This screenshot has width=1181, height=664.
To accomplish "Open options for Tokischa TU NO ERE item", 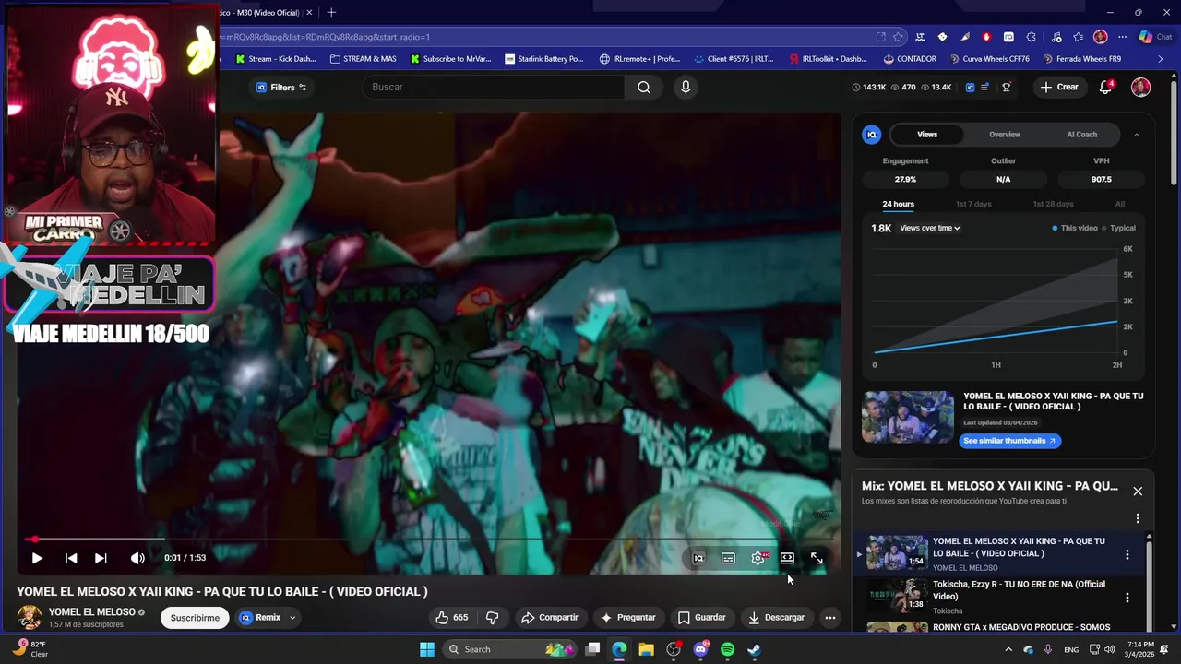I will click(1127, 598).
